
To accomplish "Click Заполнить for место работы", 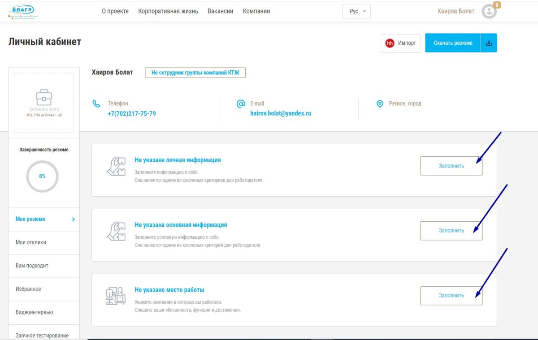I will (451, 296).
